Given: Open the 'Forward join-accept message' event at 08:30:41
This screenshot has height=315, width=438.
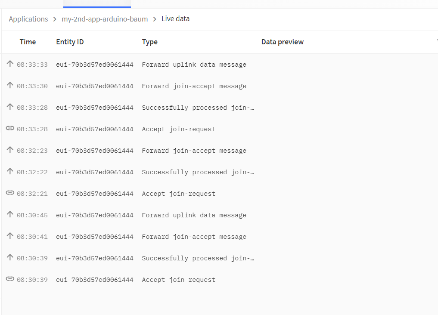Looking at the screenshot, I should [194, 237].
